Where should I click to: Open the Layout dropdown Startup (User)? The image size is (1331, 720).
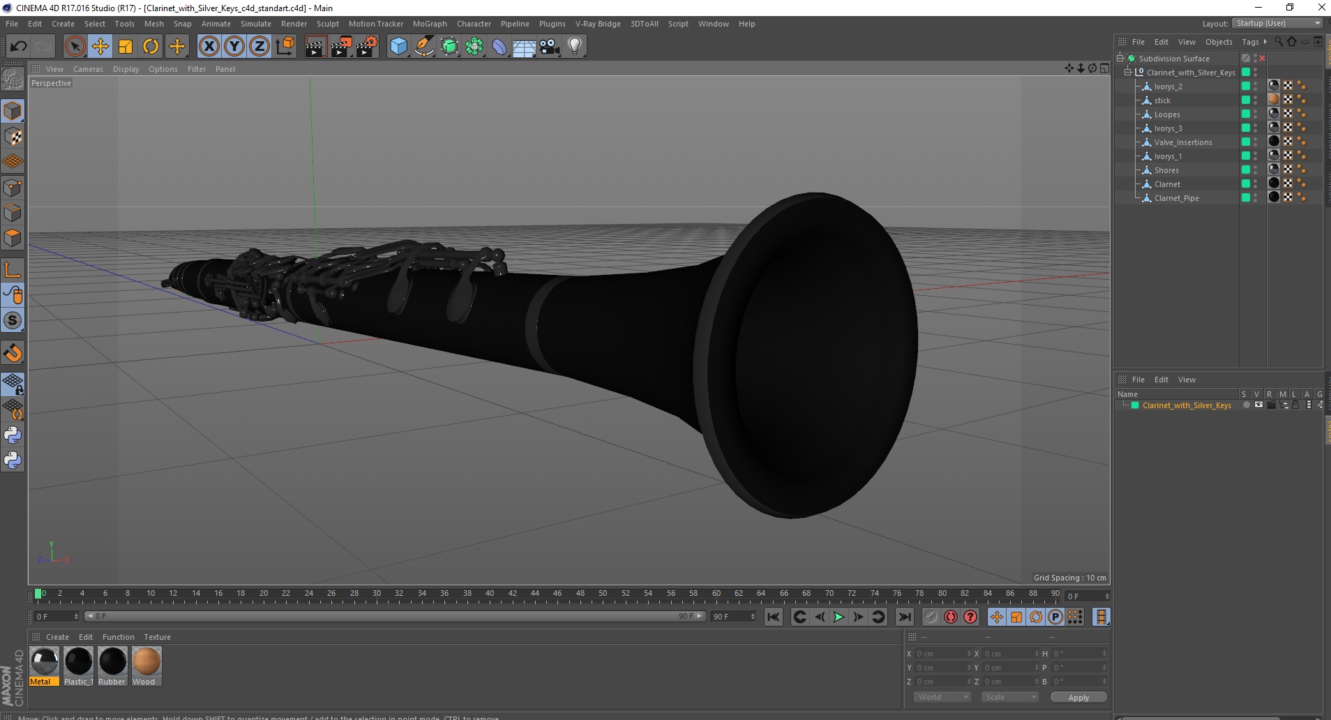[1277, 23]
